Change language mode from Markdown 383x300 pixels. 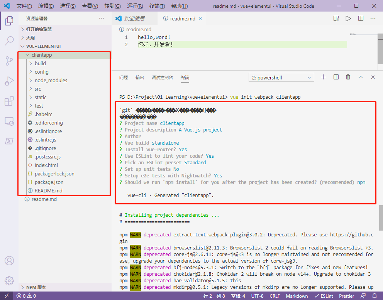click(297, 296)
